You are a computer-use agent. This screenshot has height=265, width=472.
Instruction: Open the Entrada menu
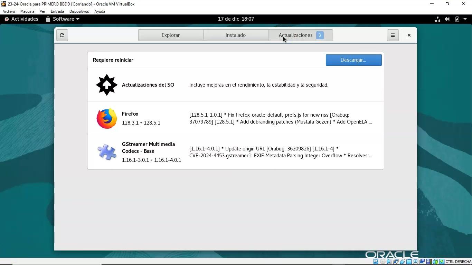coord(57,11)
